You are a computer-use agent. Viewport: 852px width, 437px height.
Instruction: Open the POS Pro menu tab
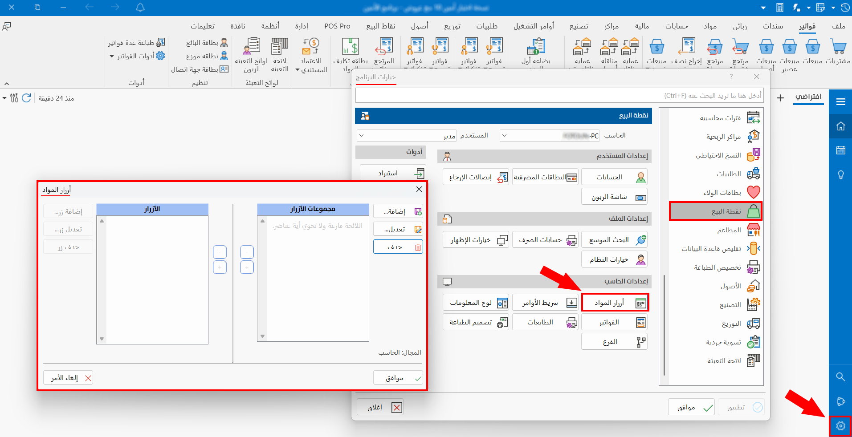337,26
